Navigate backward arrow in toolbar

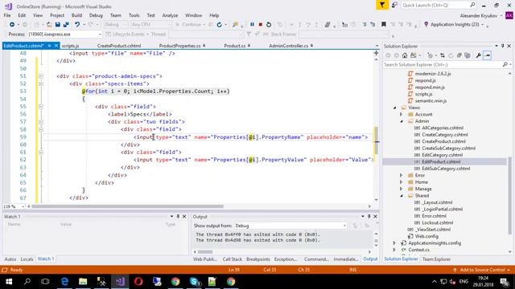tap(12, 24)
